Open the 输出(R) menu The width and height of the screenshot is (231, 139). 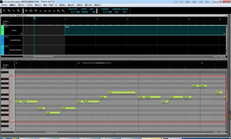[71, 5]
